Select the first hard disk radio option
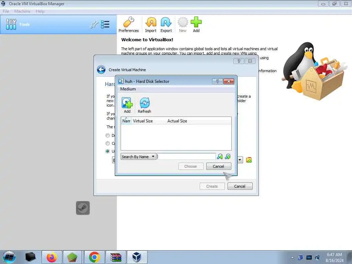The height and width of the screenshot is (264, 352). (x=108, y=135)
